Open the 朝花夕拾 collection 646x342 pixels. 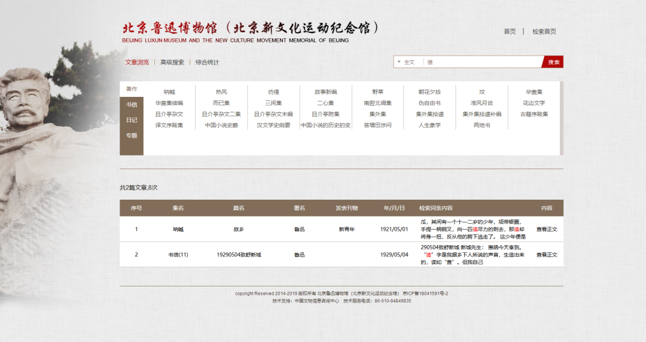tap(429, 92)
